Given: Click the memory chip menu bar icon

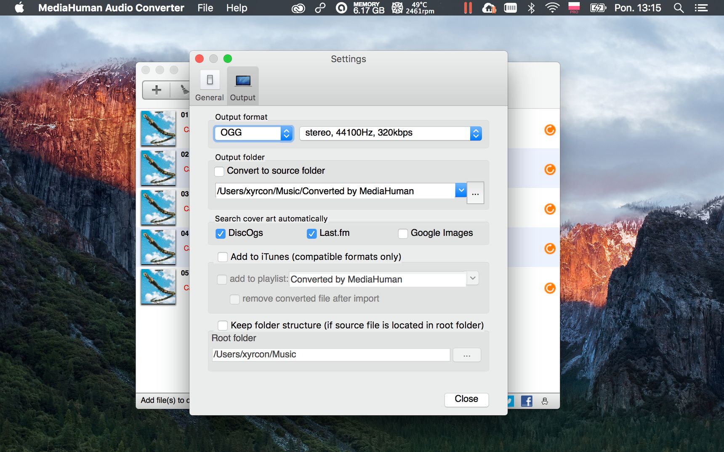Looking at the screenshot, I should point(510,8).
